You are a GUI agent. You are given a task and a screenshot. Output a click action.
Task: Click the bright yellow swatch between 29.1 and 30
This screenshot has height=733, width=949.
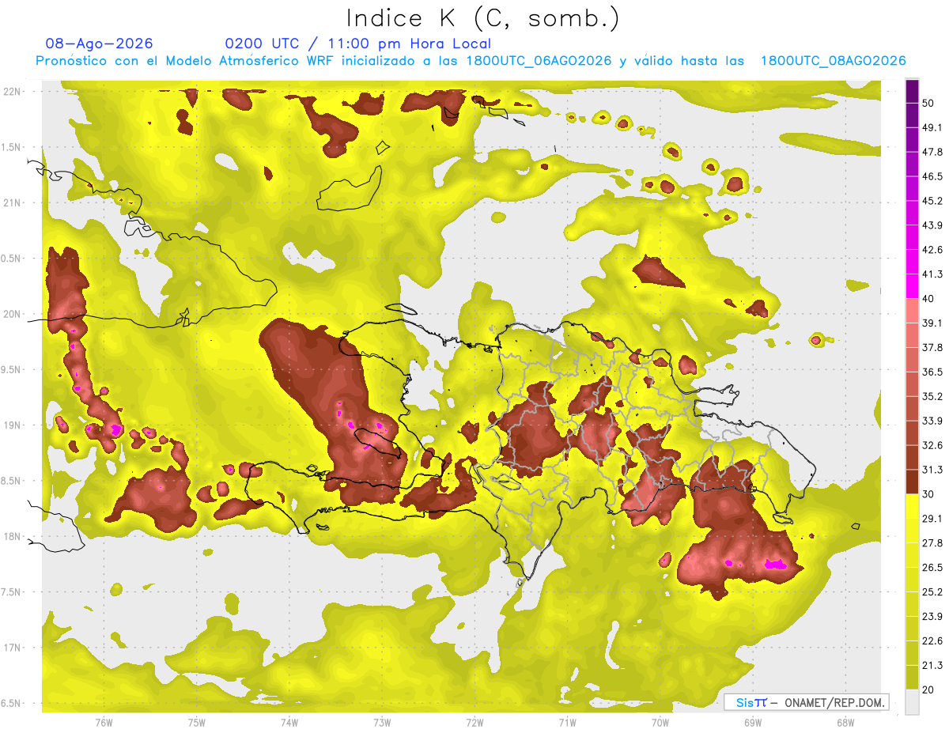click(912, 506)
